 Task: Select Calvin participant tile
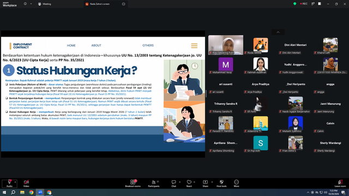click(330, 124)
